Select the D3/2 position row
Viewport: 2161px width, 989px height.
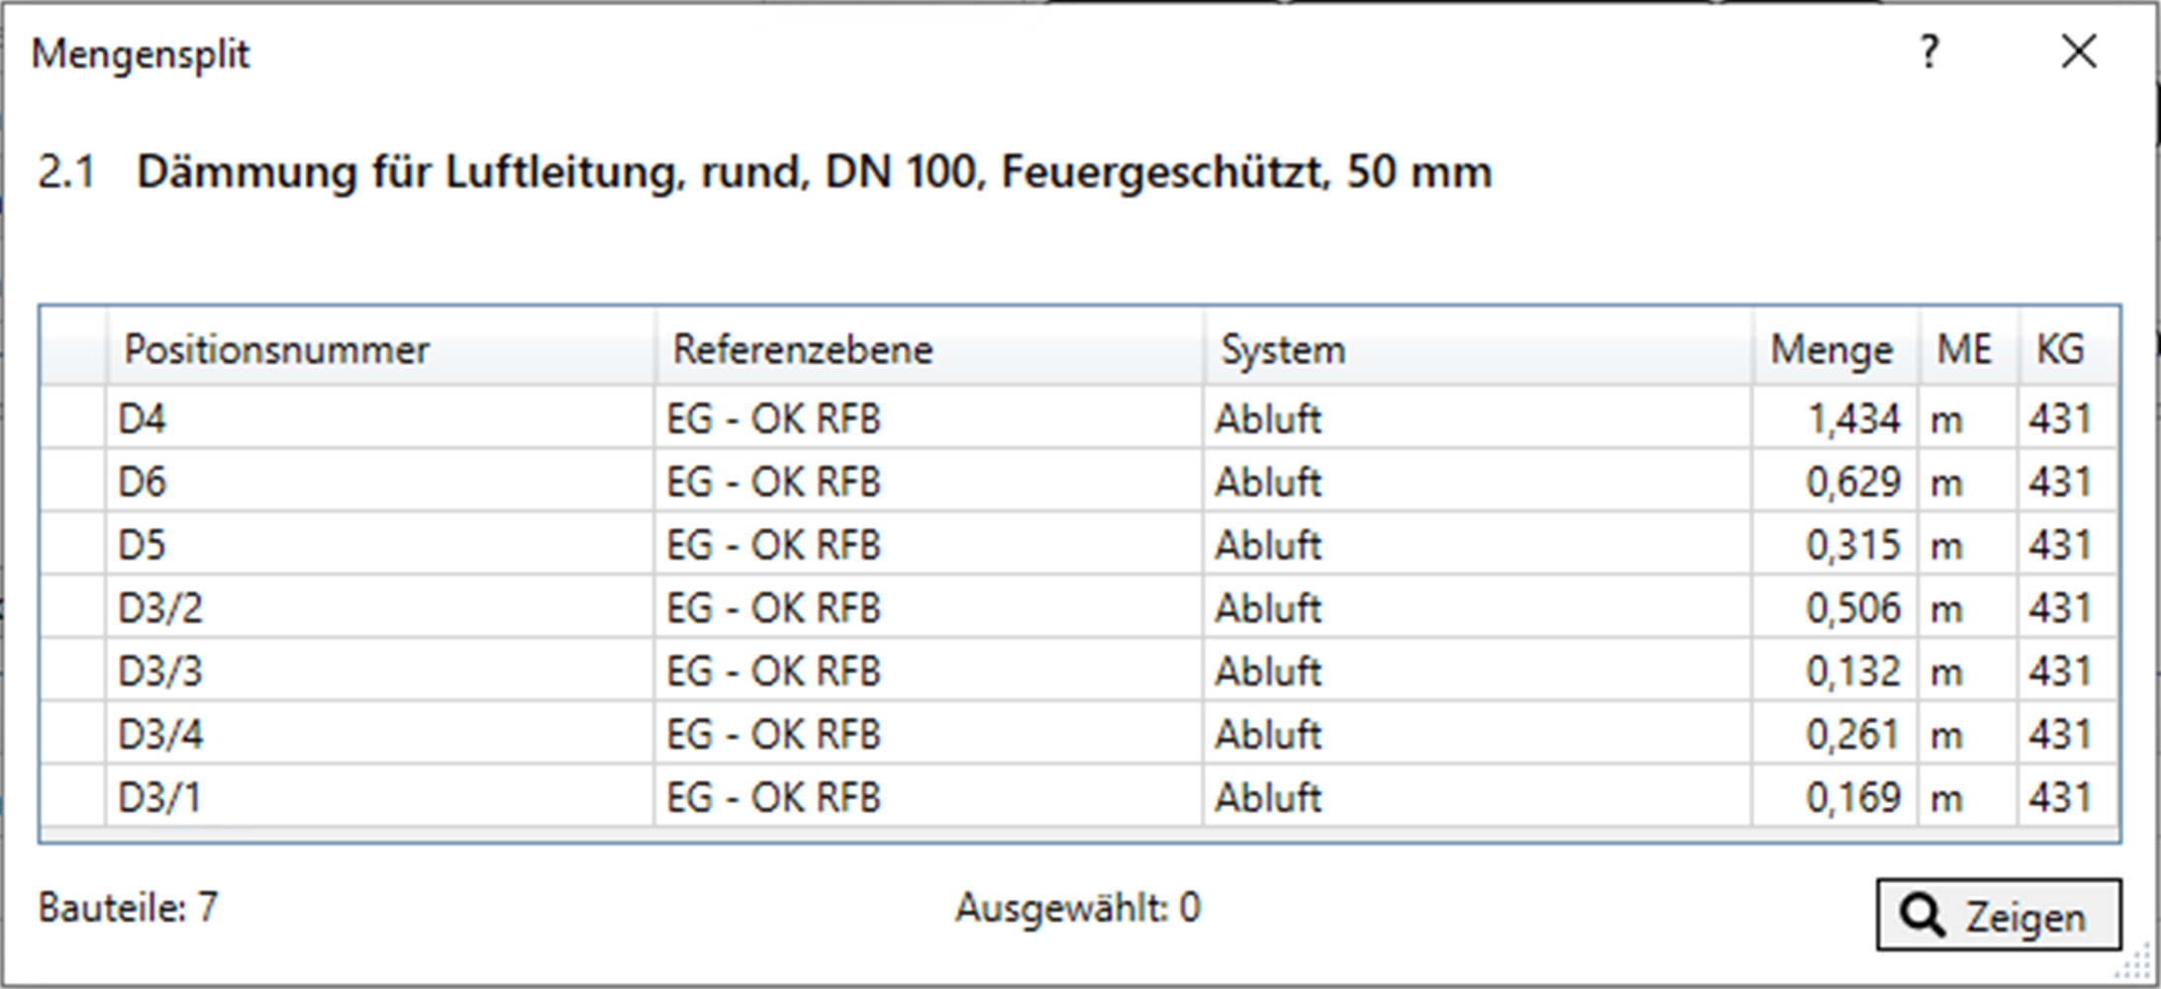(160, 609)
